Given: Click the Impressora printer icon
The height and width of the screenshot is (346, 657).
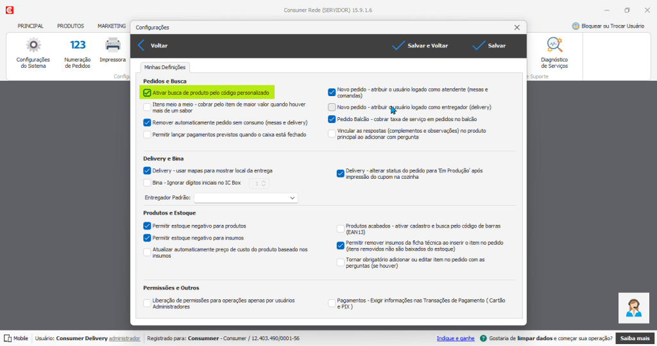Looking at the screenshot, I should (x=113, y=45).
